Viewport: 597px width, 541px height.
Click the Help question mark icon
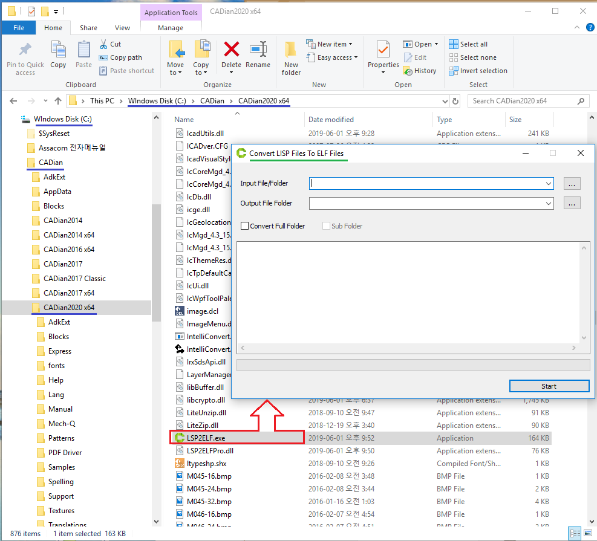coord(590,27)
